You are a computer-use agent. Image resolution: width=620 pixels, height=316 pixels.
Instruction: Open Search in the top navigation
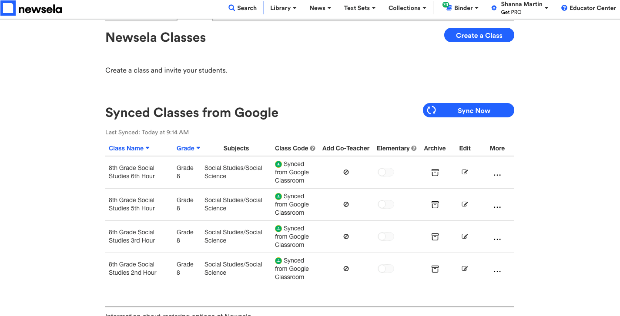tap(243, 8)
